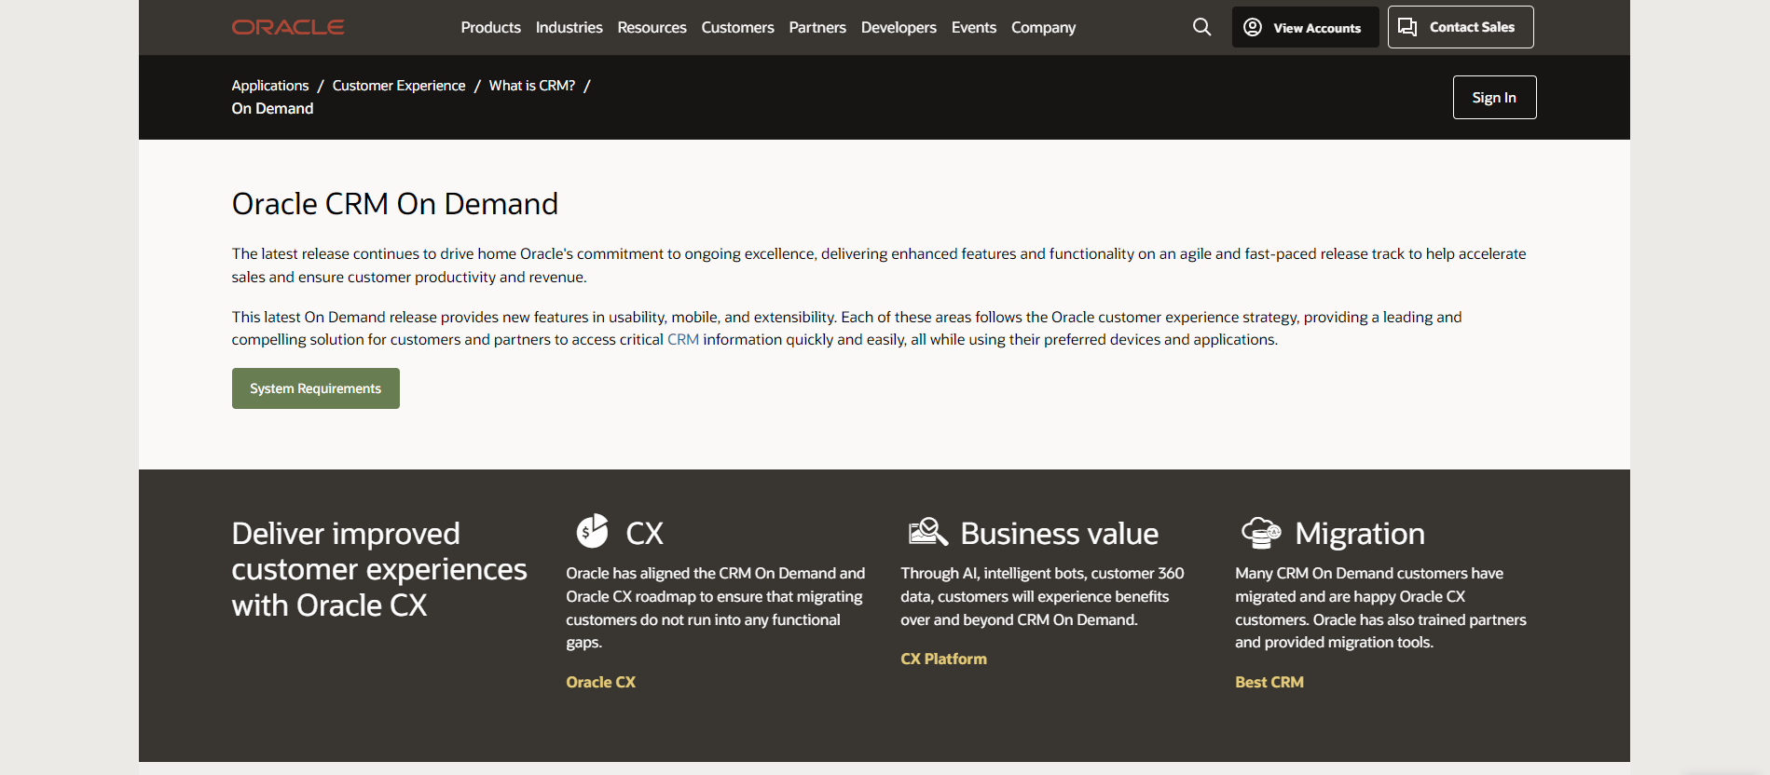
Task: Open the Company menu
Action: click(x=1043, y=27)
